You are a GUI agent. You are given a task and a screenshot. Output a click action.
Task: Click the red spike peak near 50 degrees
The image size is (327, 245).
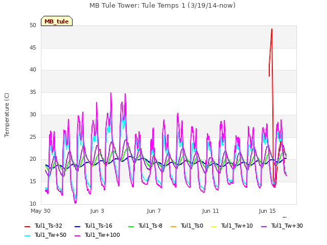point(272,30)
